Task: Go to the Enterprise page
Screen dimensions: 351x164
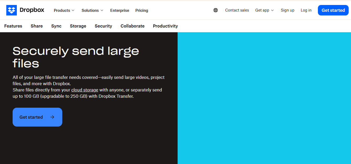Action: click(x=120, y=10)
